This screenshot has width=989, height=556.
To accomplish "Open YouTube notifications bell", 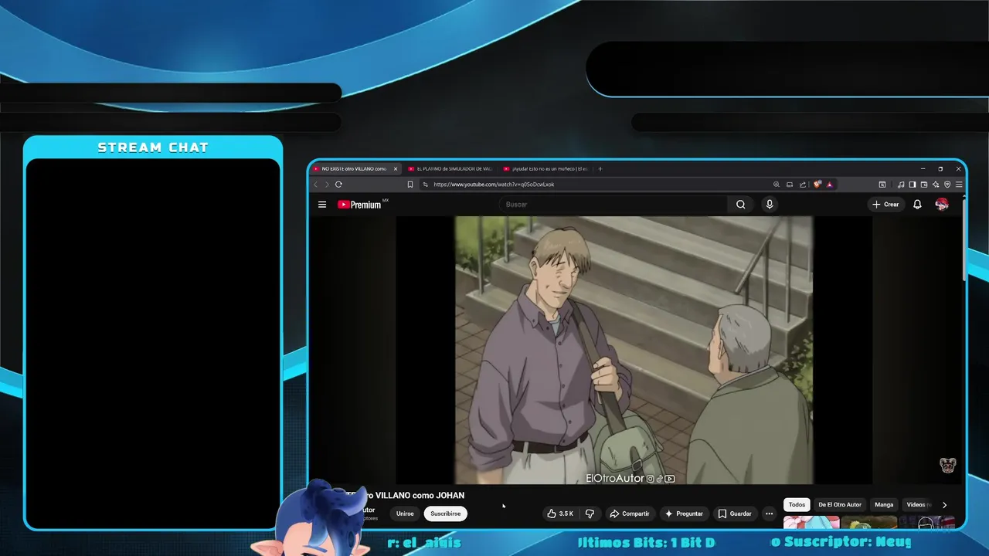I will tap(917, 205).
